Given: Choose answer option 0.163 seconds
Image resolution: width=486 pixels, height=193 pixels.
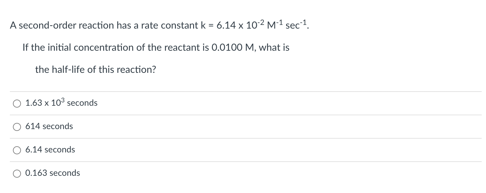Looking at the screenshot, I should click(x=53, y=173).
